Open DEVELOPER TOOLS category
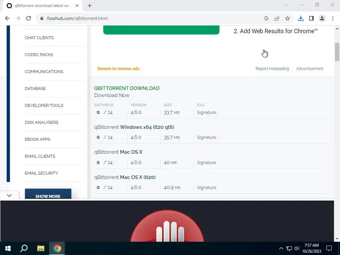The height and width of the screenshot is (255, 340). coord(44,105)
